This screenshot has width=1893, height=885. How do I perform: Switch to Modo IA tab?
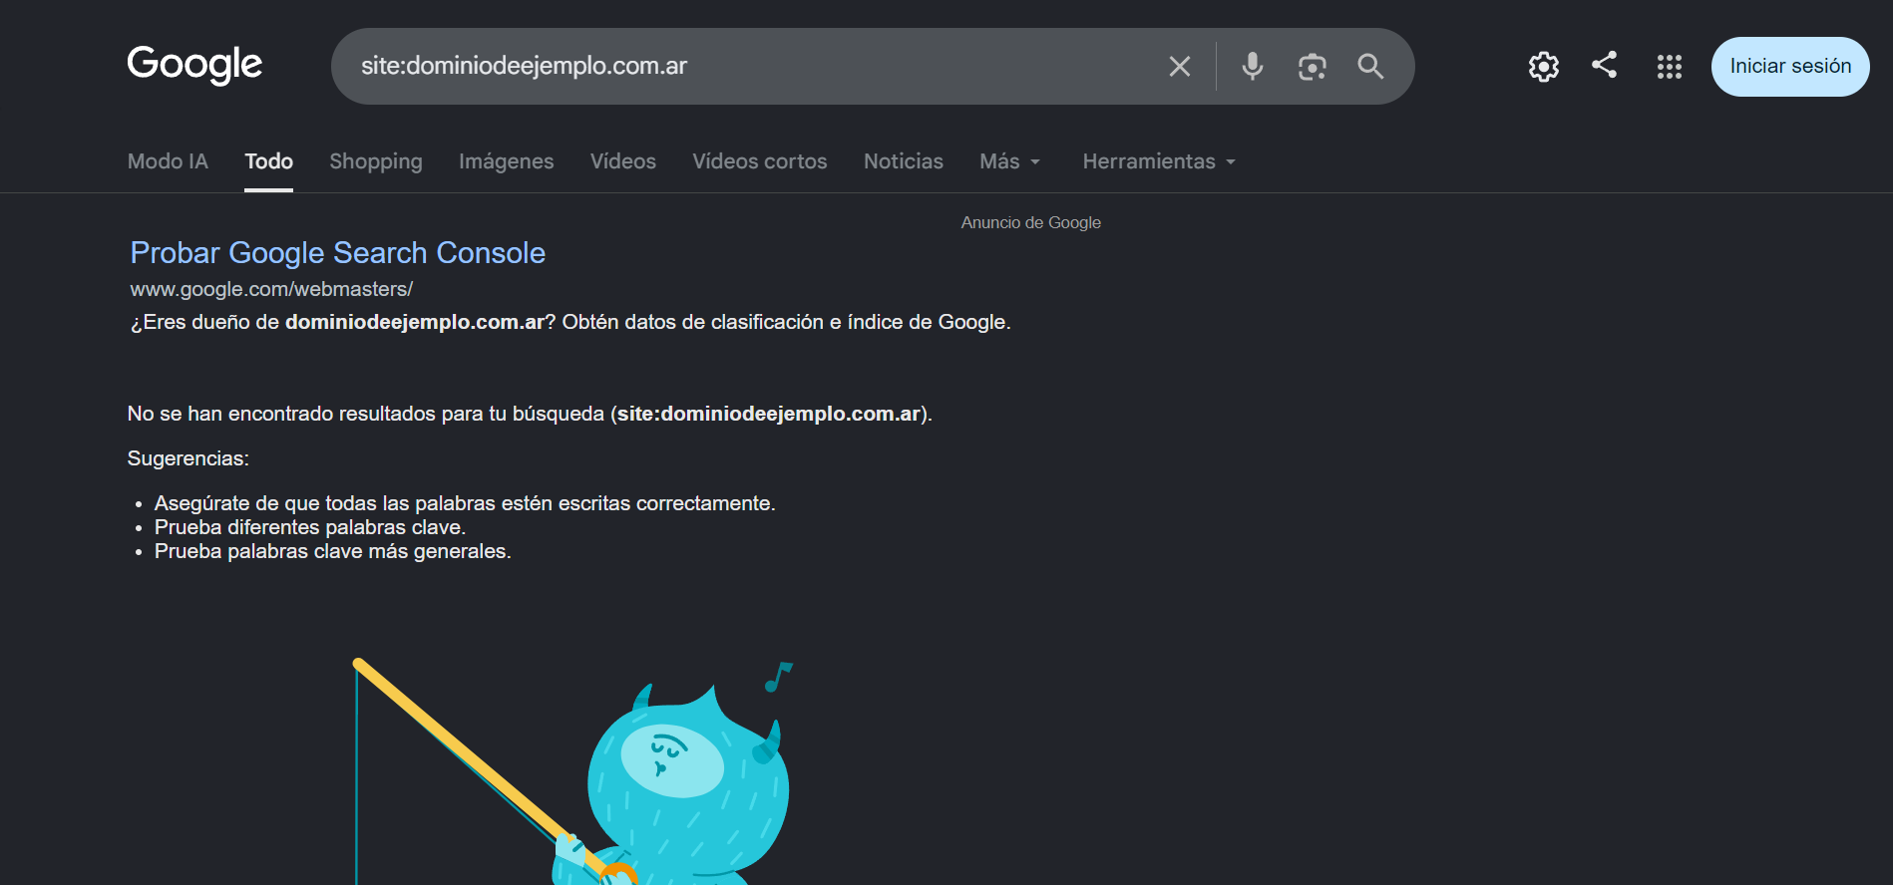(168, 161)
